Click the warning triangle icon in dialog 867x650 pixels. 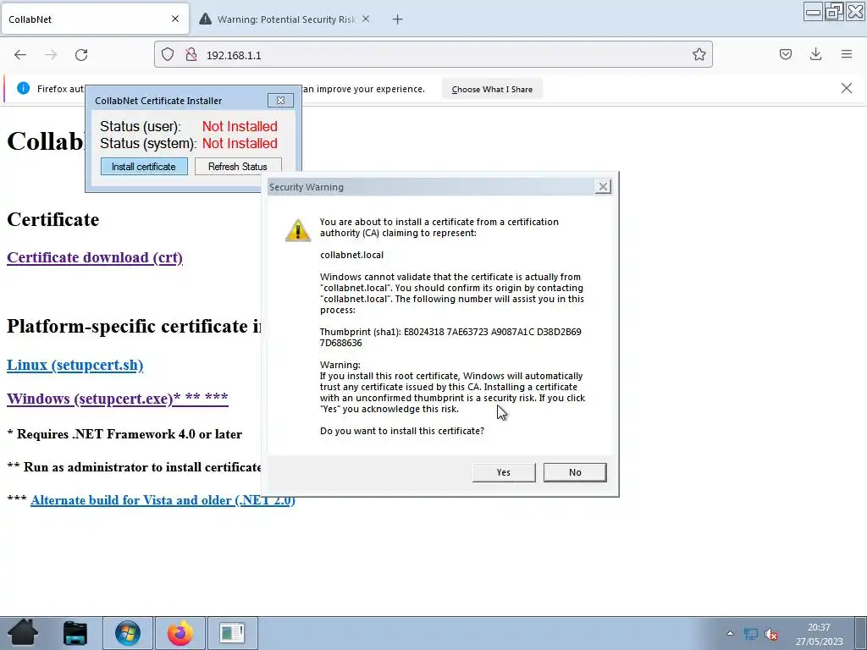(298, 230)
